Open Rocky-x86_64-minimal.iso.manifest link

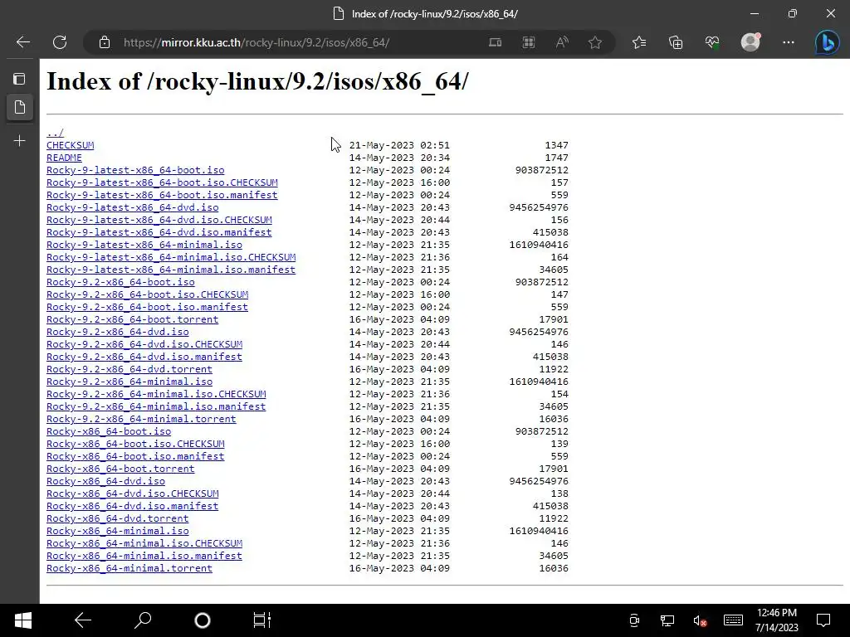144,557
